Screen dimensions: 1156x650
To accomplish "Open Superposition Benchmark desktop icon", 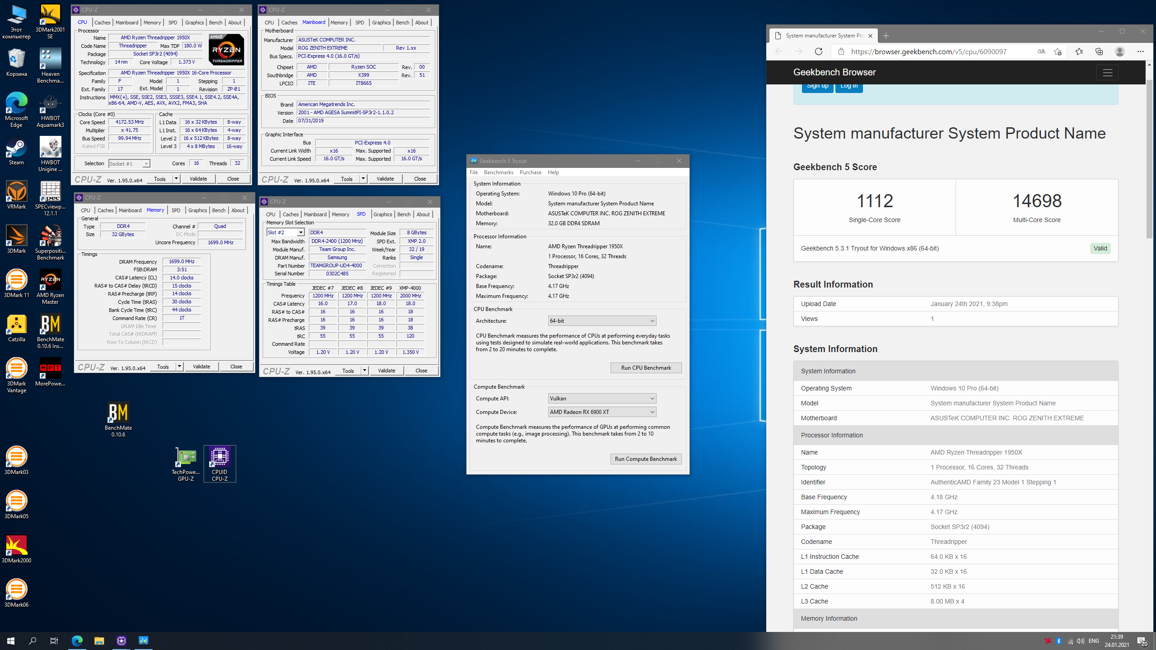I will pos(50,243).
